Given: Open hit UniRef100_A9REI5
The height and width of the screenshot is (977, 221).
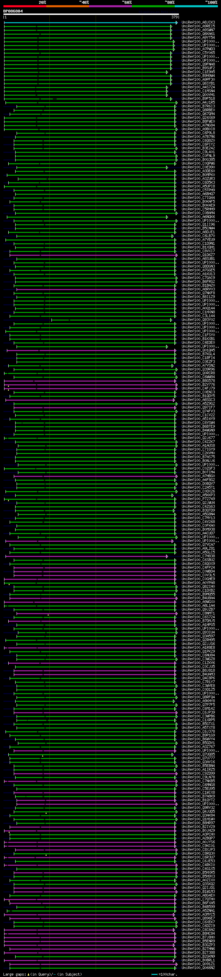Looking at the screenshot, I should (x=198, y=26).
